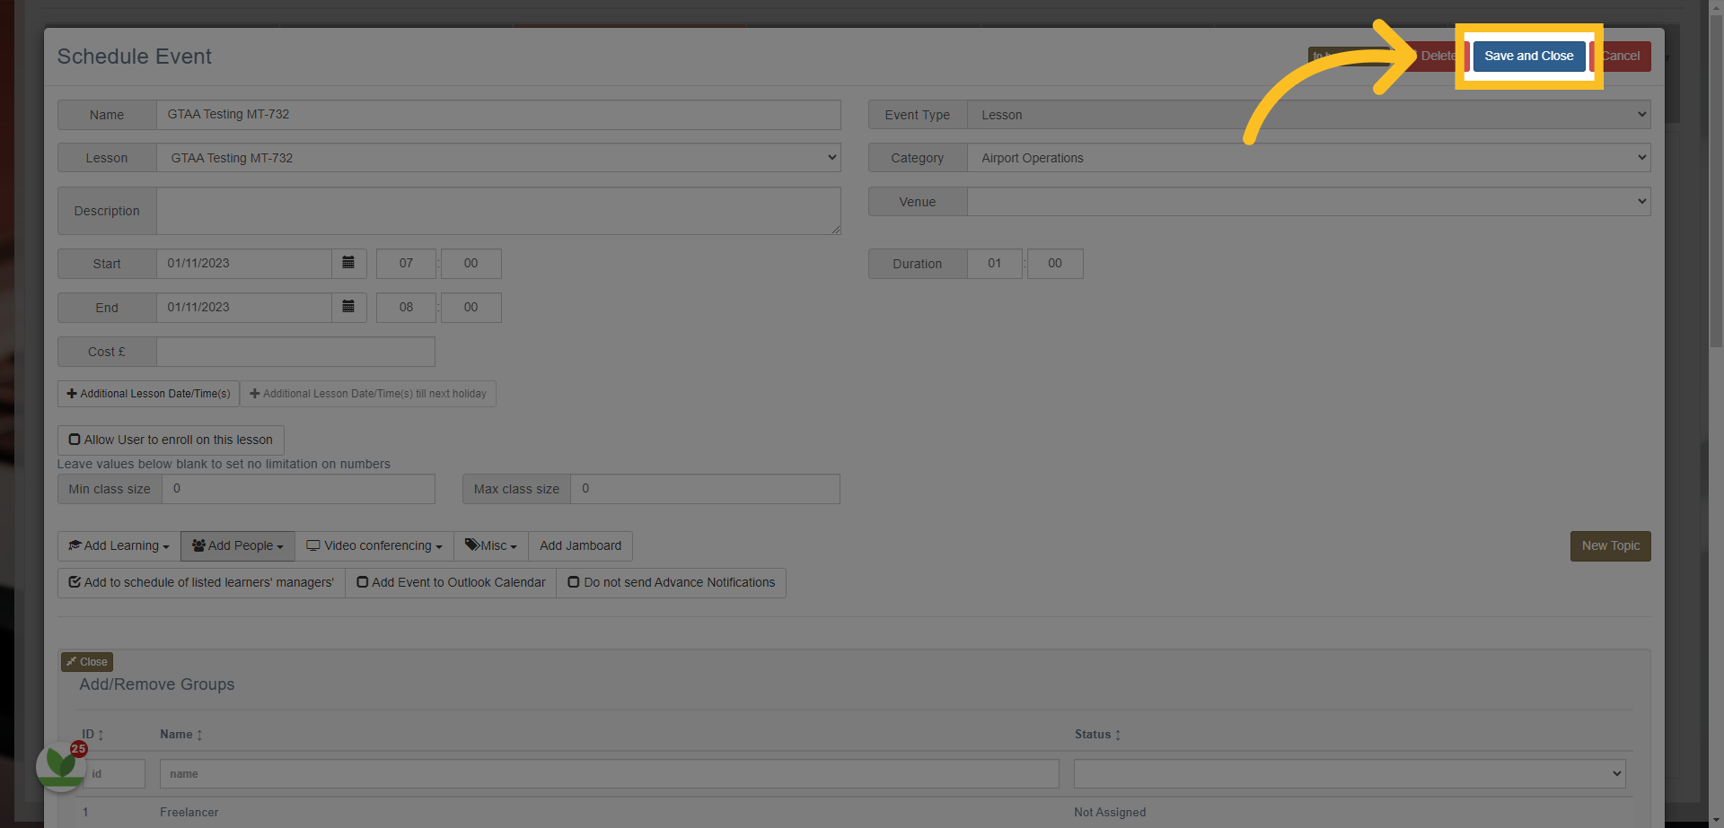Open the End date calendar picker
This screenshot has width=1724, height=828.
pos(348,308)
